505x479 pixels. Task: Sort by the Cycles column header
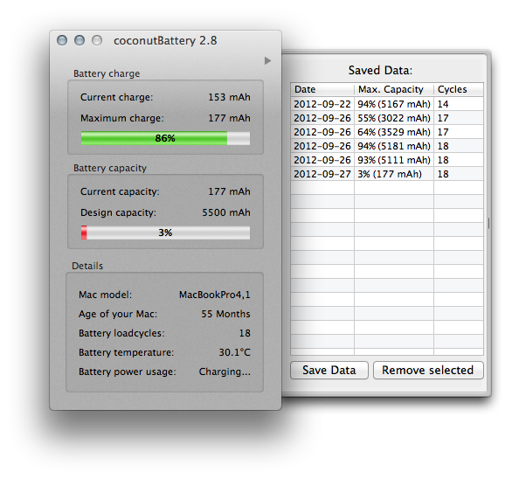tap(459, 89)
